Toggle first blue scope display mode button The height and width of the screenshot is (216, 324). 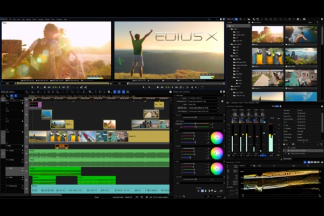click(305, 162)
